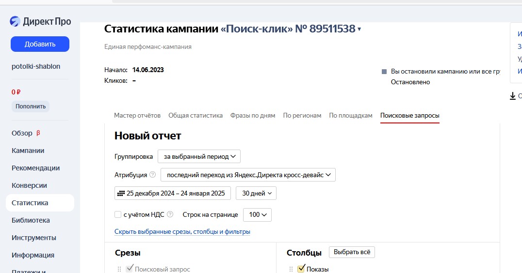Click the download arrow icon at right
Viewport: 522px width, 273px height.
513,96
